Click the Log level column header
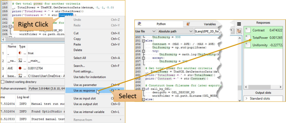 click(23, 97)
